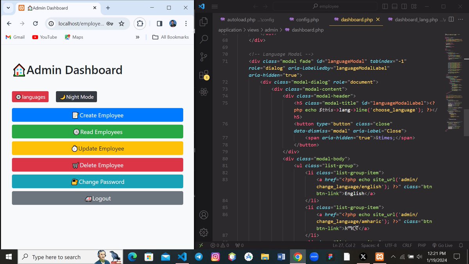The width and height of the screenshot is (469, 264).
Task: Click the Delete Employee button
Action: (x=97, y=165)
